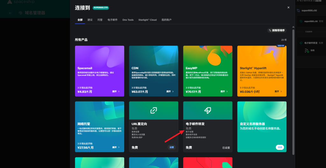
Task: Click the circular icon in super666.cfd row
Action: coord(301,21)
